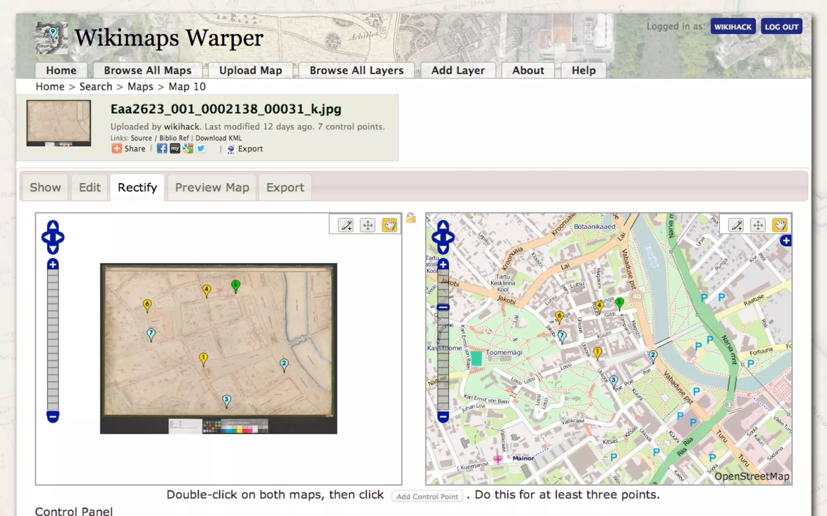Expand the layer switcher on the OpenStreetMap panel

(786, 241)
